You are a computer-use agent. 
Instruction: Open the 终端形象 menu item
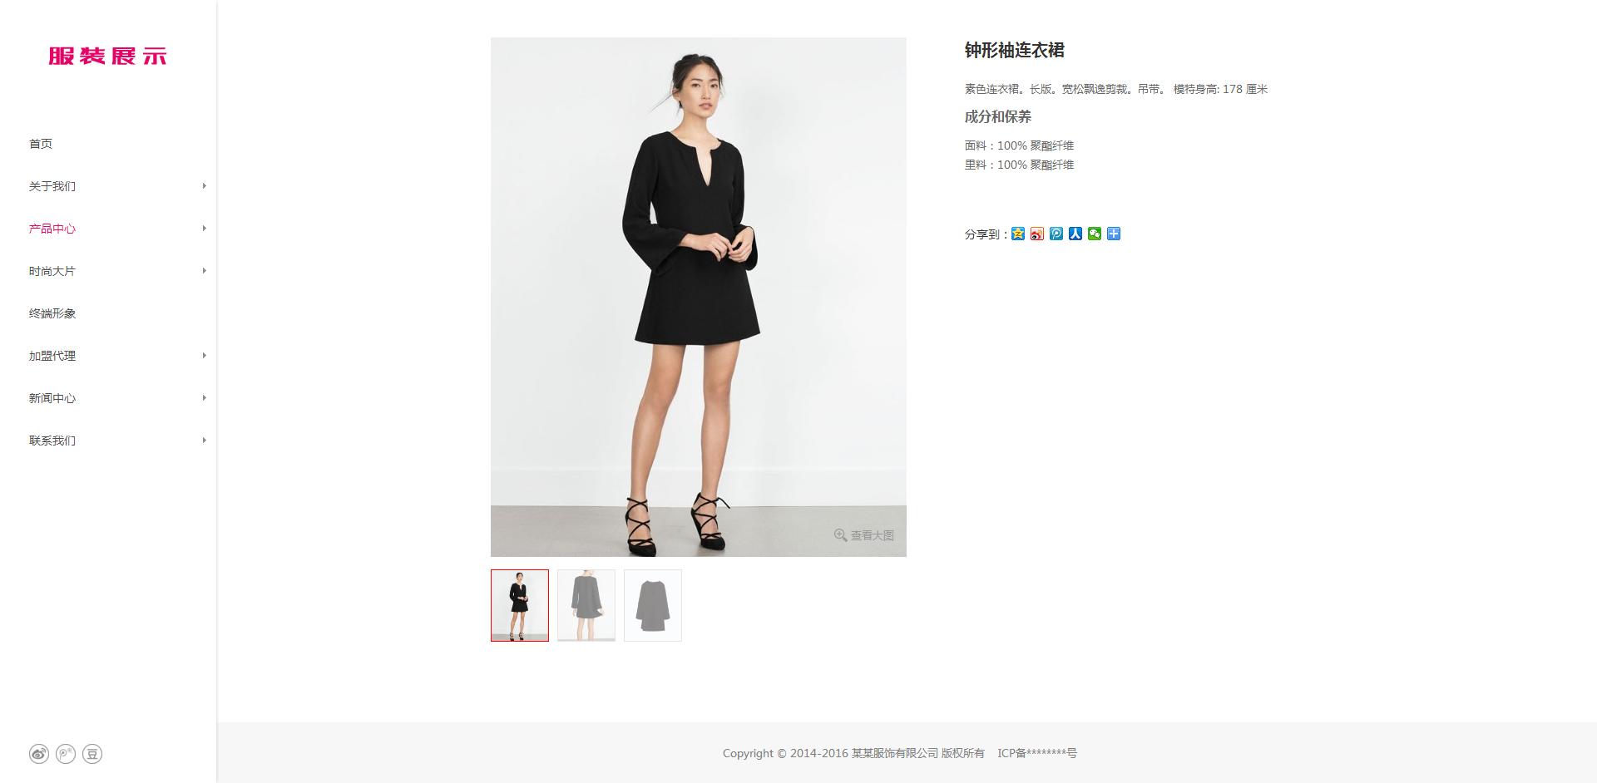click(x=52, y=313)
